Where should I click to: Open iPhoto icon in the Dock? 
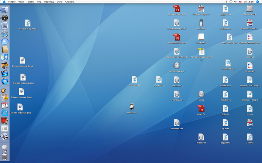coord(5,65)
